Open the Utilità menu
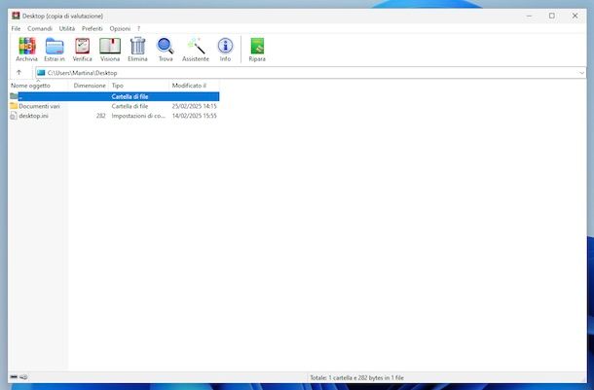This screenshot has height=390, width=594. click(67, 29)
